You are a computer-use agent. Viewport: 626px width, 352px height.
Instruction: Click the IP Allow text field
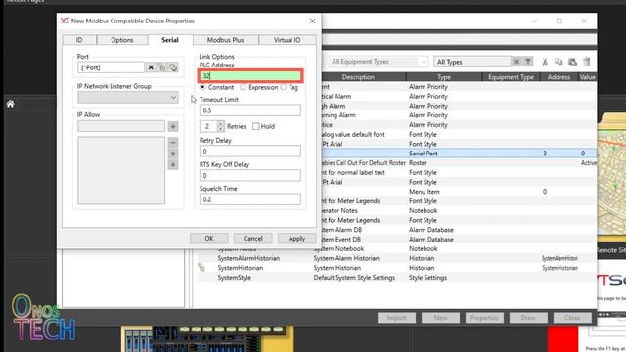121,126
